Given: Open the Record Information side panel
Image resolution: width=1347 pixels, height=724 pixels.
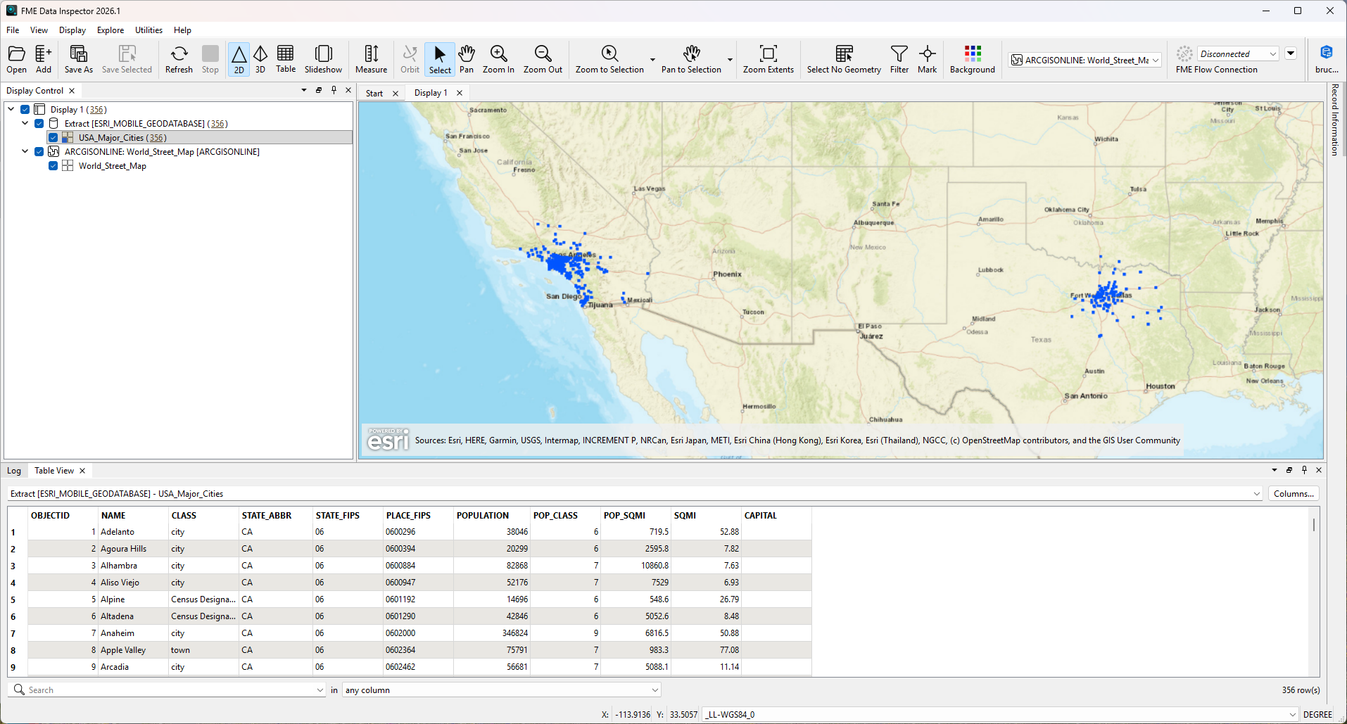Looking at the screenshot, I should [1335, 120].
